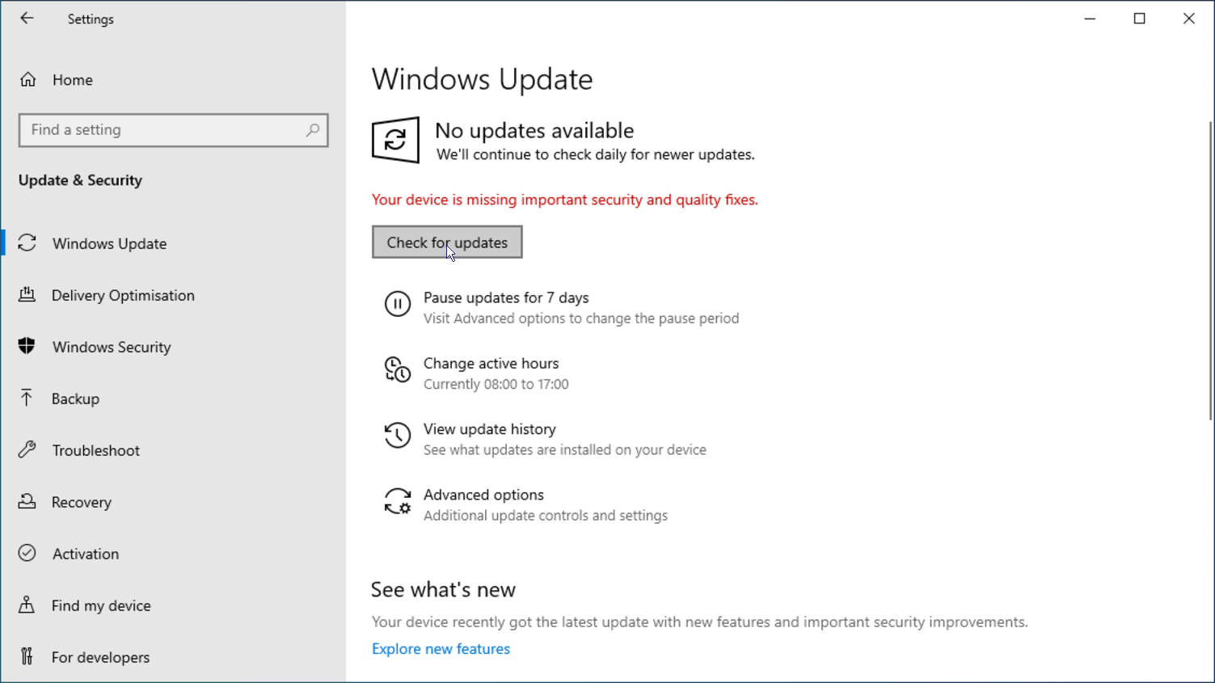Open Delivery Optimisation page
Viewport: 1215px width, 683px height.
pyautogui.click(x=123, y=295)
